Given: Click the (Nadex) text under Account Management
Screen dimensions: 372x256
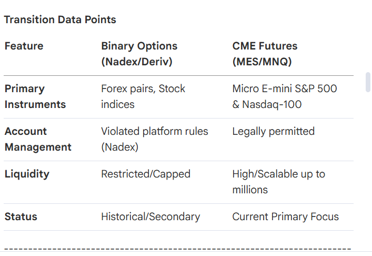Looking at the screenshot, I should coord(119,147).
